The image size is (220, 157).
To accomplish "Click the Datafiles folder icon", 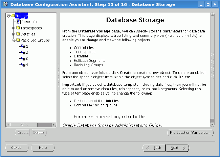I will 18,34.
